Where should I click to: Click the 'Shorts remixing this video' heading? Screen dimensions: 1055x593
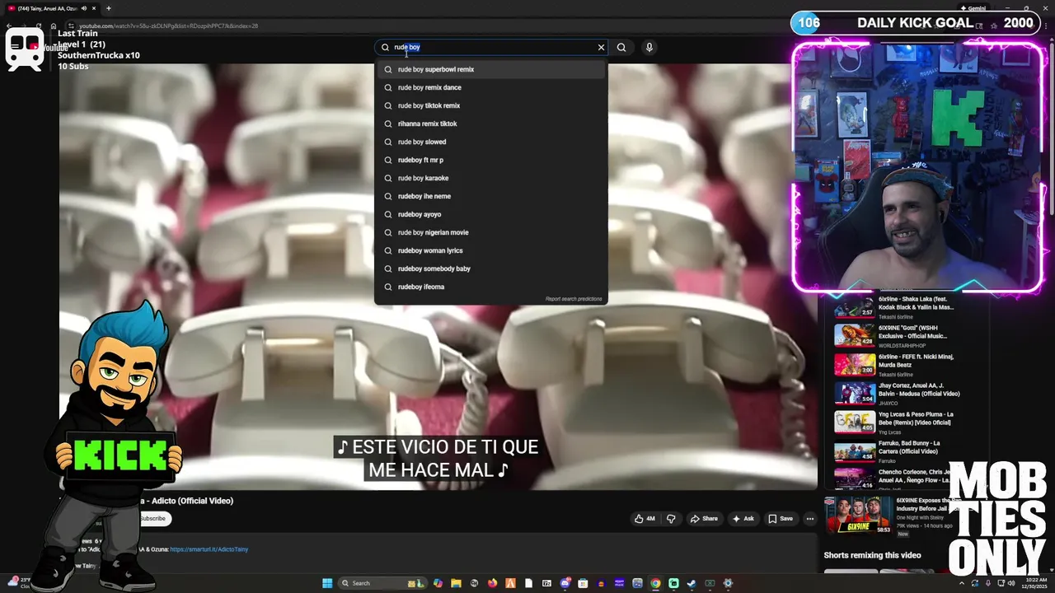[x=872, y=555]
